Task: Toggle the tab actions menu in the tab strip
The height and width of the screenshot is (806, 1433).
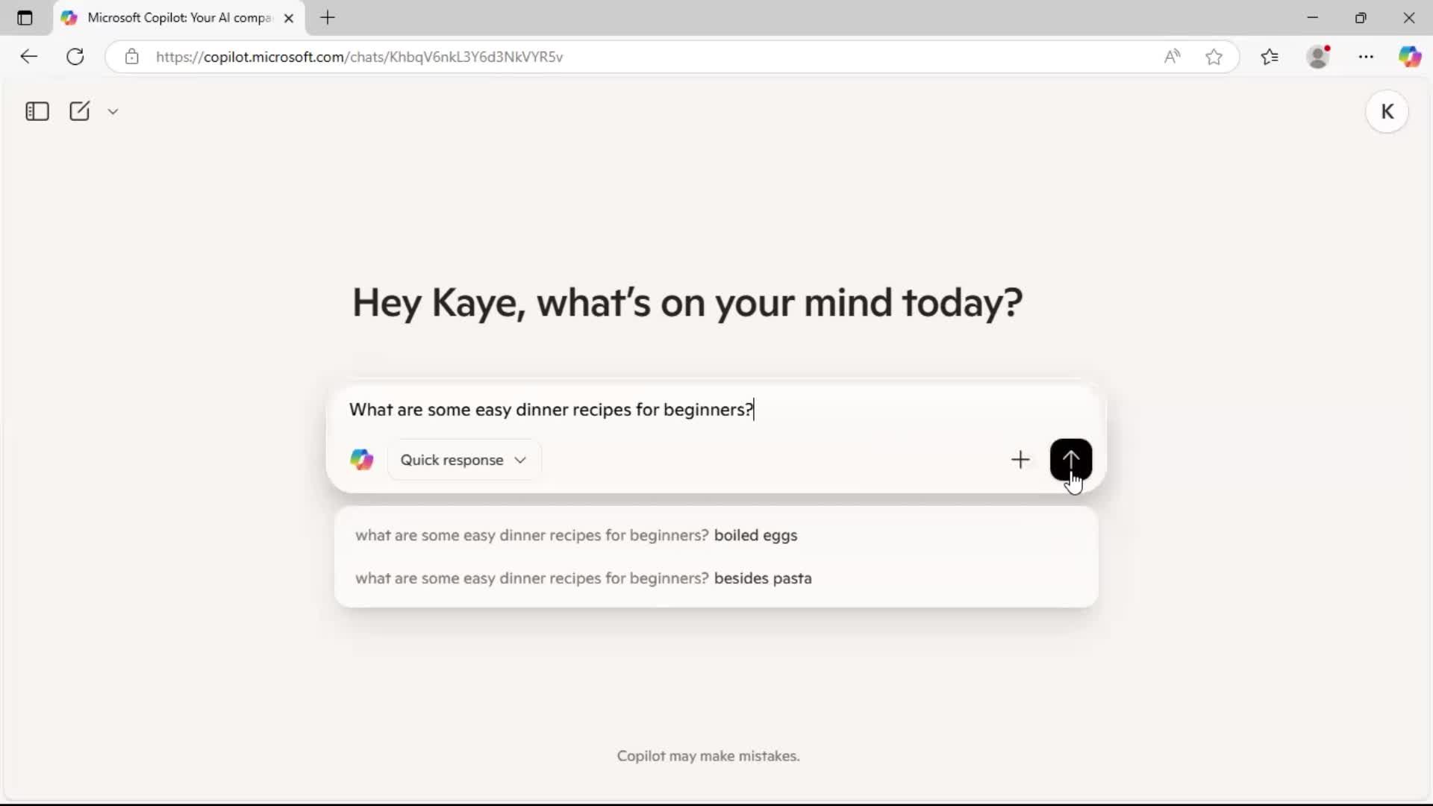Action: [25, 18]
